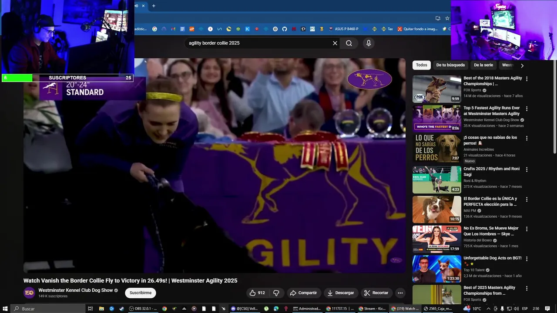Viewport: 557px width, 313px height.
Task: Open the Tax bookmark
Action: [x=387, y=29]
